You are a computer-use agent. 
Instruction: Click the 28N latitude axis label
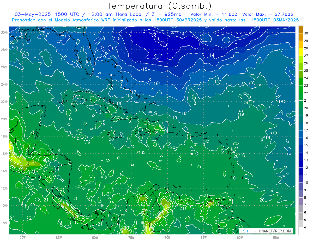[4, 50]
